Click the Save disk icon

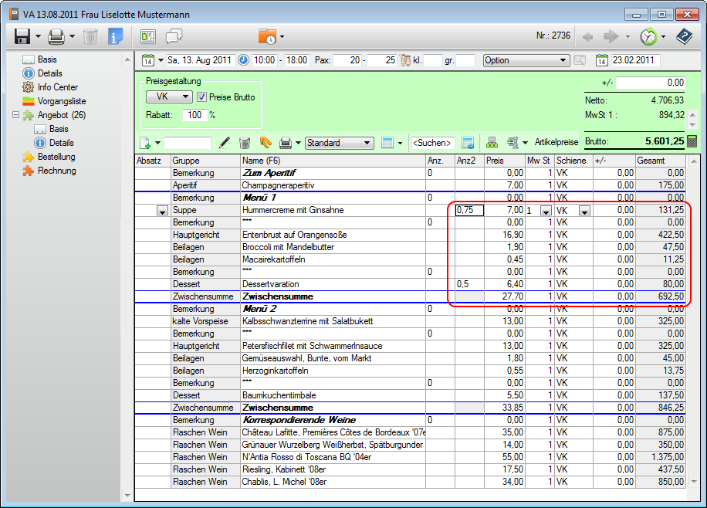(22, 36)
